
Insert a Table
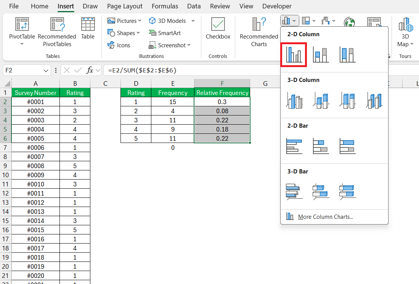[x=88, y=28]
